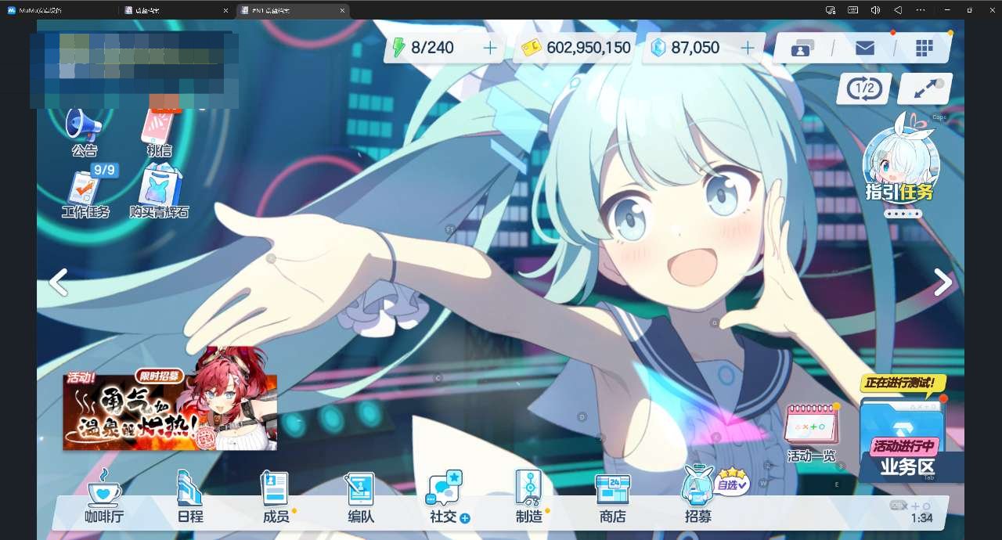Click the 正在进行测试 yellow label

click(903, 383)
